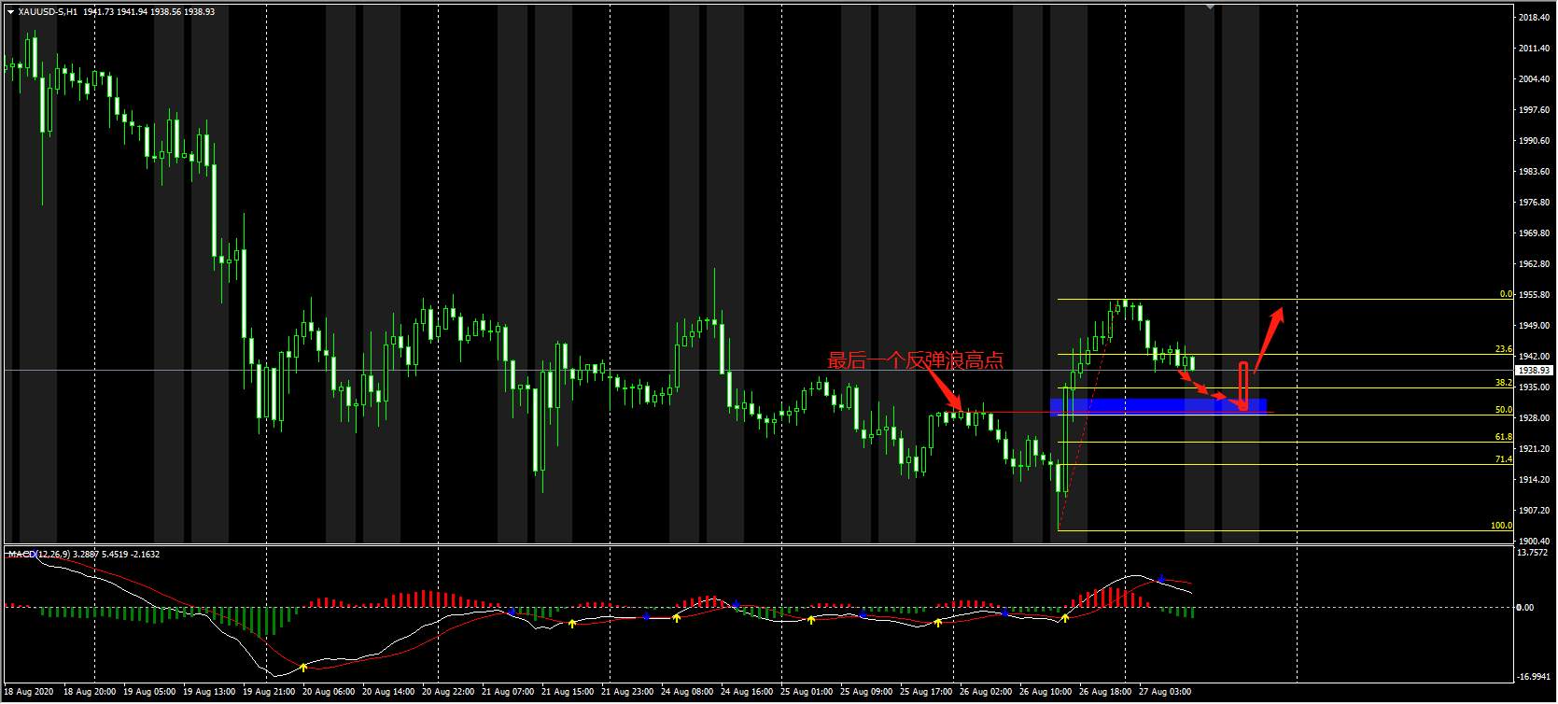Click the Fibonacci 38.2 level label
Viewport: 1558px width, 704px height.
[x=1504, y=383]
